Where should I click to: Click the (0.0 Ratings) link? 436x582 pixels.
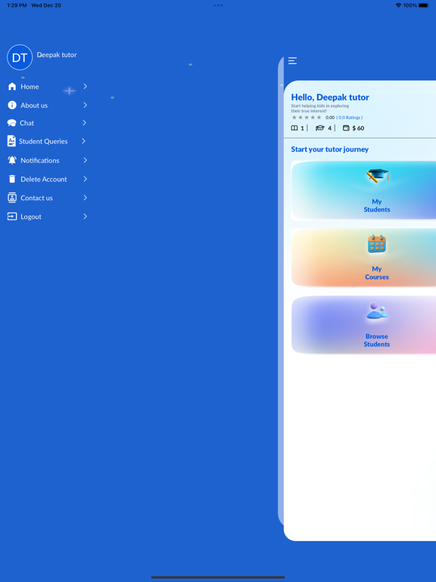349,117
